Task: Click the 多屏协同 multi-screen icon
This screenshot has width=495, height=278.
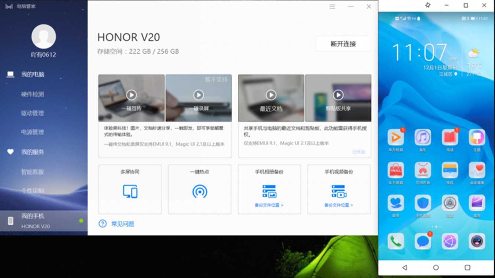Action: (x=130, y=191)
